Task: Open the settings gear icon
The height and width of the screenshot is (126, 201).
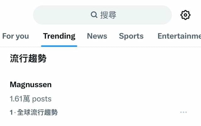Action: point(185,15)
